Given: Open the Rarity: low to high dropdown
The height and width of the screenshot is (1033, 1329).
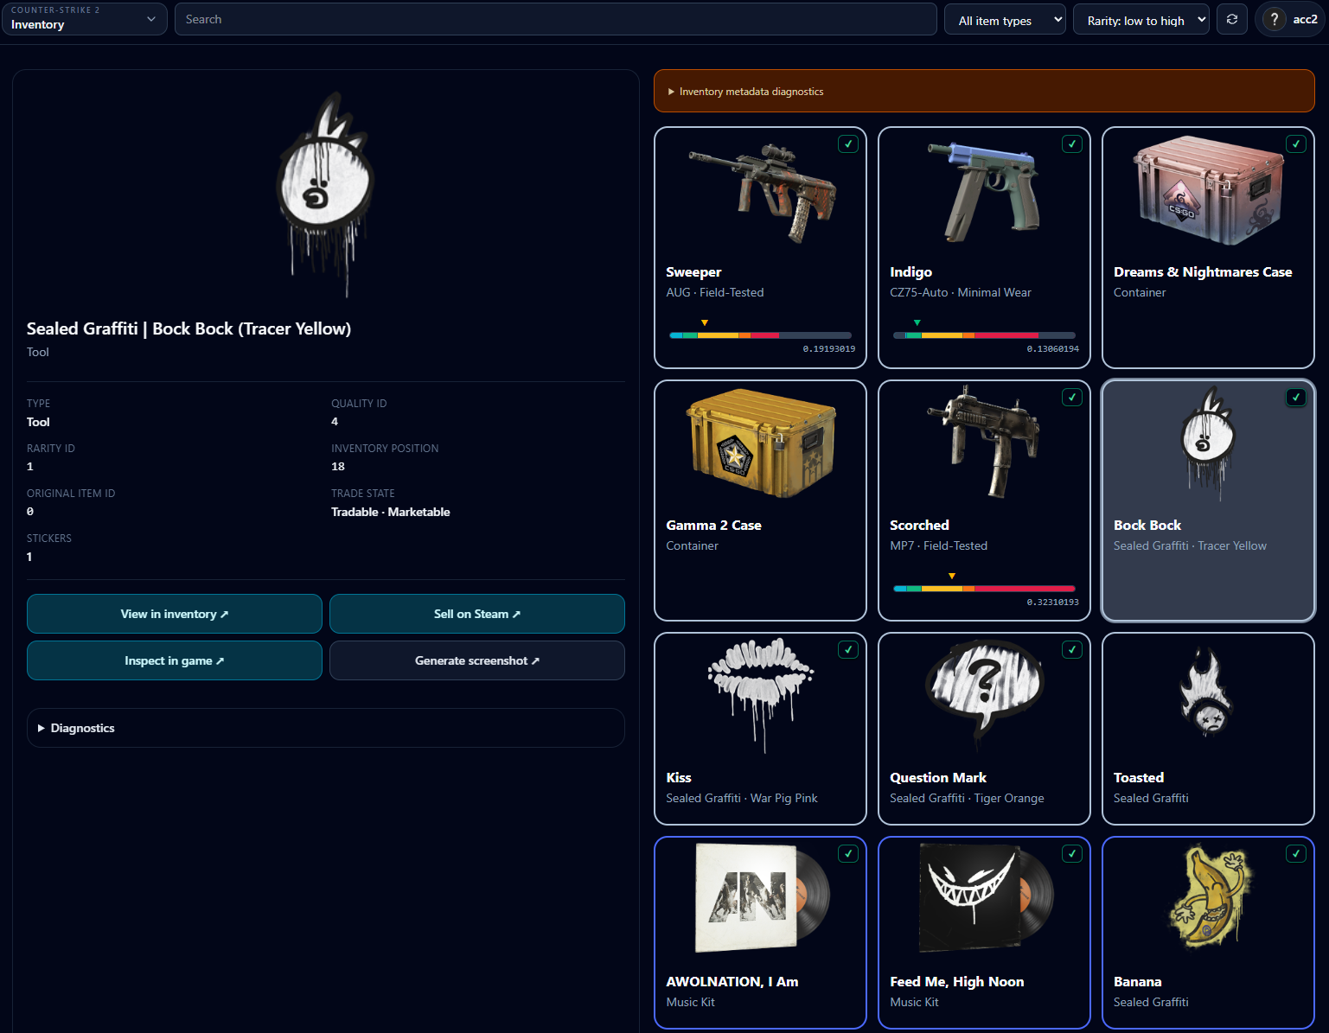Looking at the screenshot, I should [x=1141, y=20].
